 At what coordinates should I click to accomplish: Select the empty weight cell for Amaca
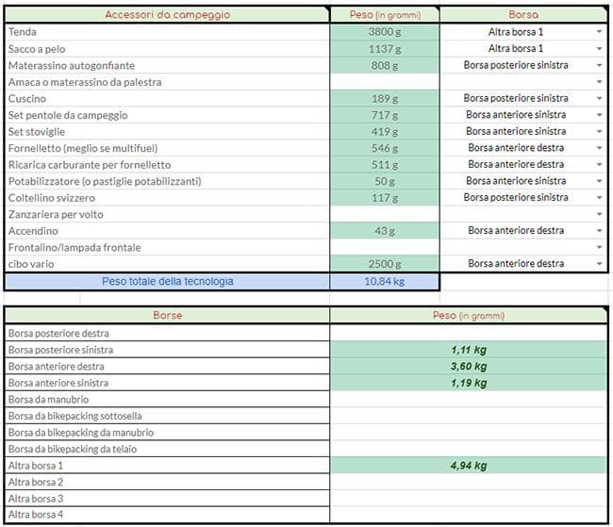pyautogui.click(x=385, y=82)
